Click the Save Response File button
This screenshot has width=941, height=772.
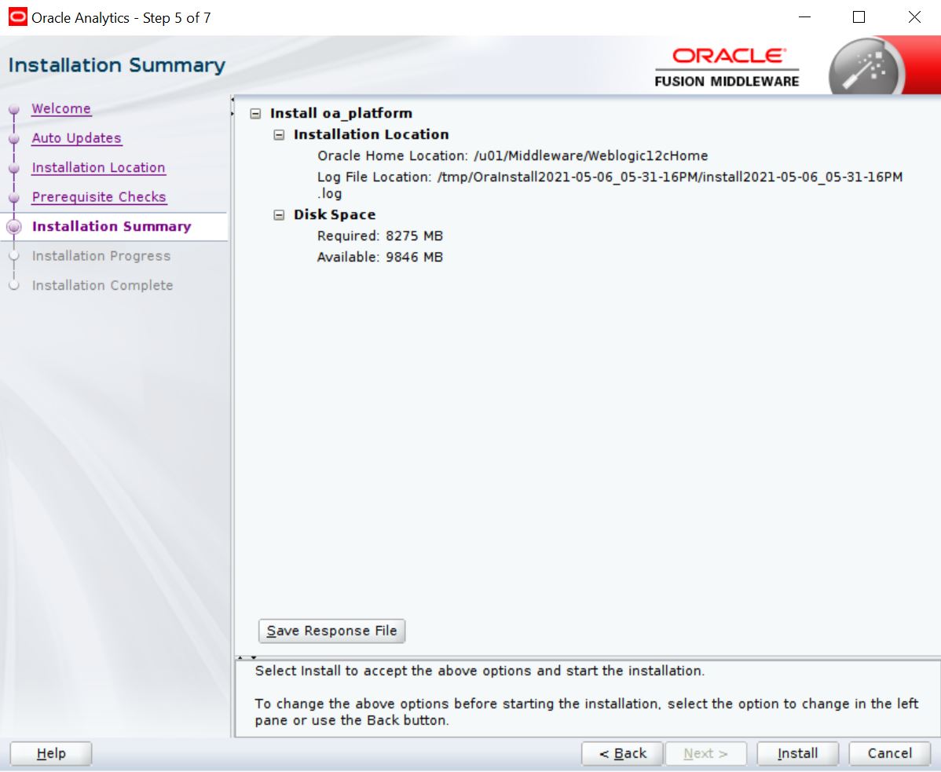(332, 631)
